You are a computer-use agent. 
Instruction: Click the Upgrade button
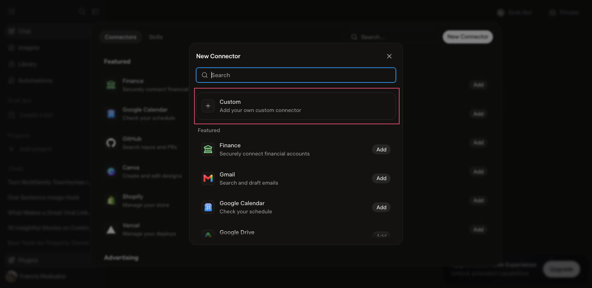pyautogui.click(x=561, y=269)
